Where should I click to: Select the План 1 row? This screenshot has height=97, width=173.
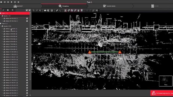(15, 13)
